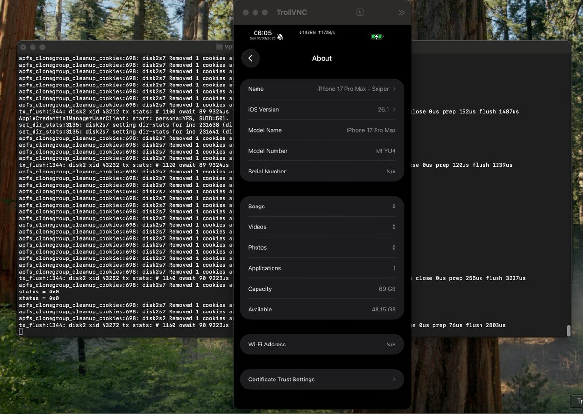Open the Name row chevron
Viewport: 583px width, 414px height.
click(x=394, y=89)
